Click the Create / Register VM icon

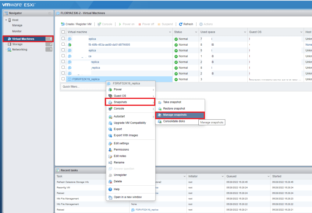click(x=63, y=24)
